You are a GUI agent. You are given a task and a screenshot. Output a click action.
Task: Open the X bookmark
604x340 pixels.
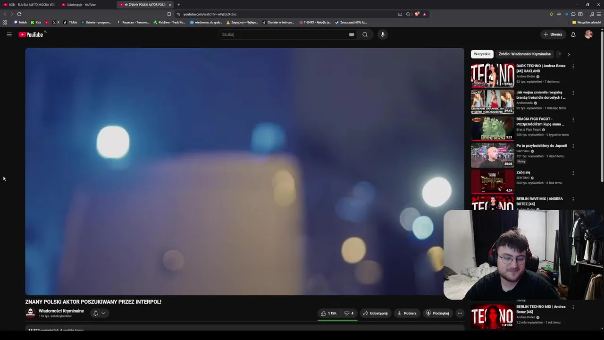tap(56, 22)
